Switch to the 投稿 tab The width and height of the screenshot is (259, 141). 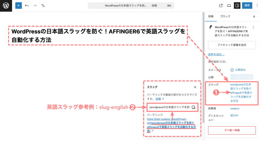[211, 16]
